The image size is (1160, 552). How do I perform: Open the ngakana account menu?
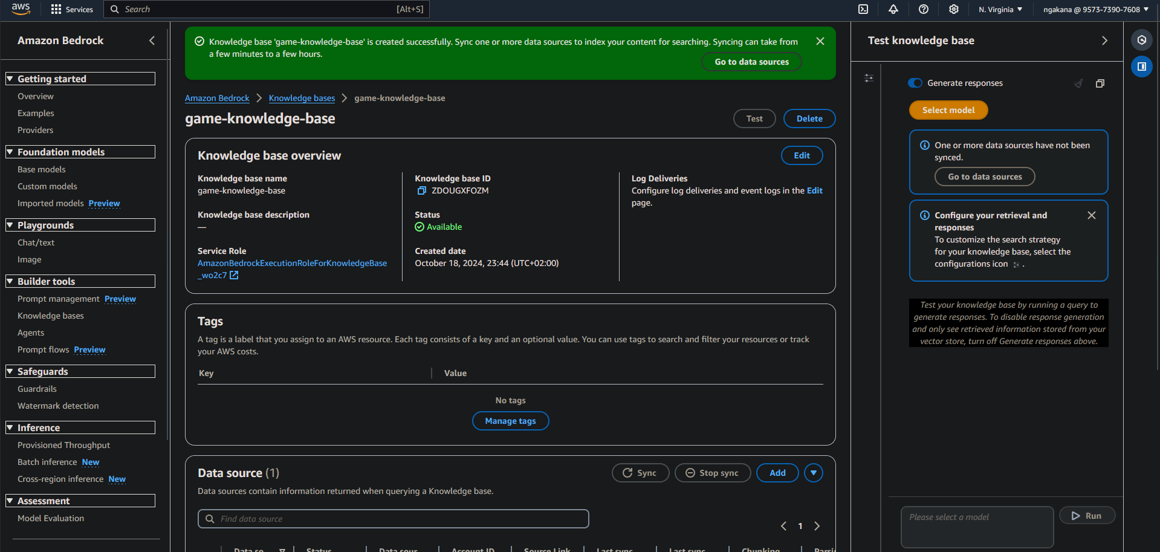(1096, 9)
